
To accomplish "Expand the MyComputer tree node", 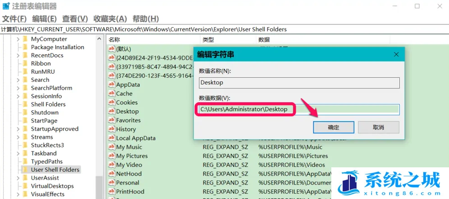I will [x=19, y=39].
